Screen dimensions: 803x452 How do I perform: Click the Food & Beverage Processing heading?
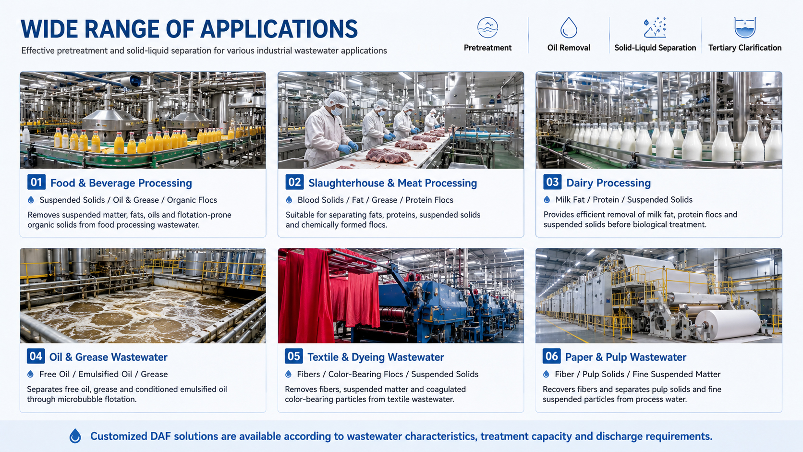(121, 183)
